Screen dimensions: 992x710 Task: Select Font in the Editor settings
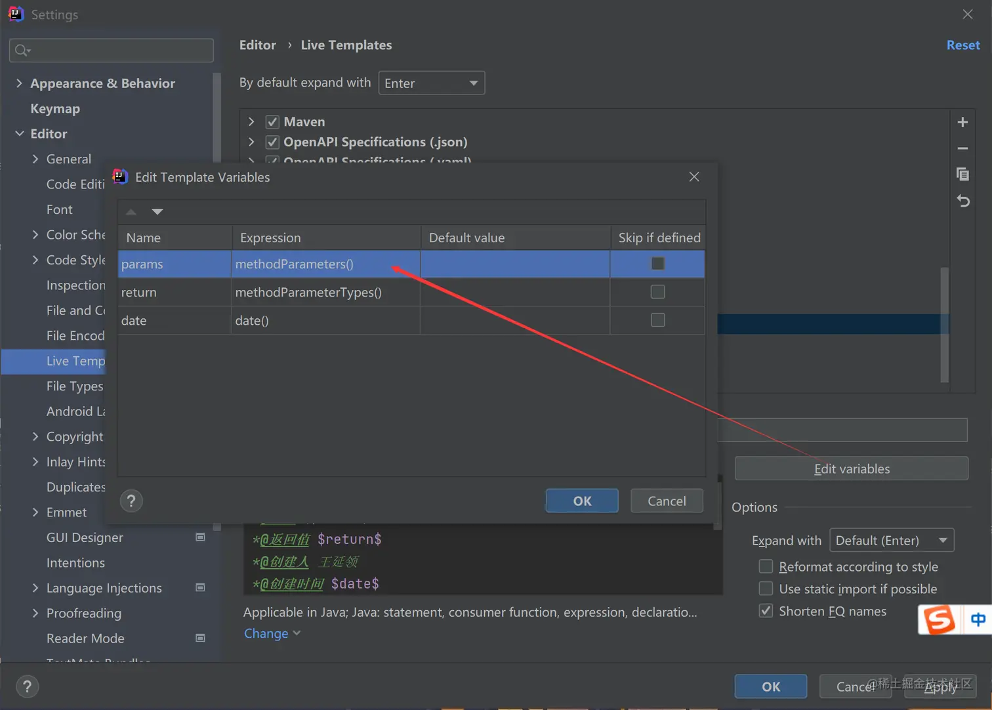(60, 210)
